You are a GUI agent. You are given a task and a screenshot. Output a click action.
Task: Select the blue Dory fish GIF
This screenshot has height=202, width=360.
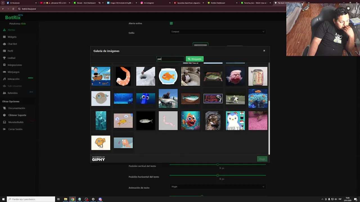[146, 98]
